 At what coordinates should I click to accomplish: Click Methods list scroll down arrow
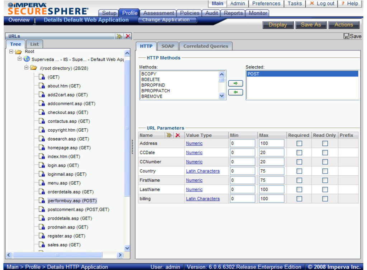point(221,95)
